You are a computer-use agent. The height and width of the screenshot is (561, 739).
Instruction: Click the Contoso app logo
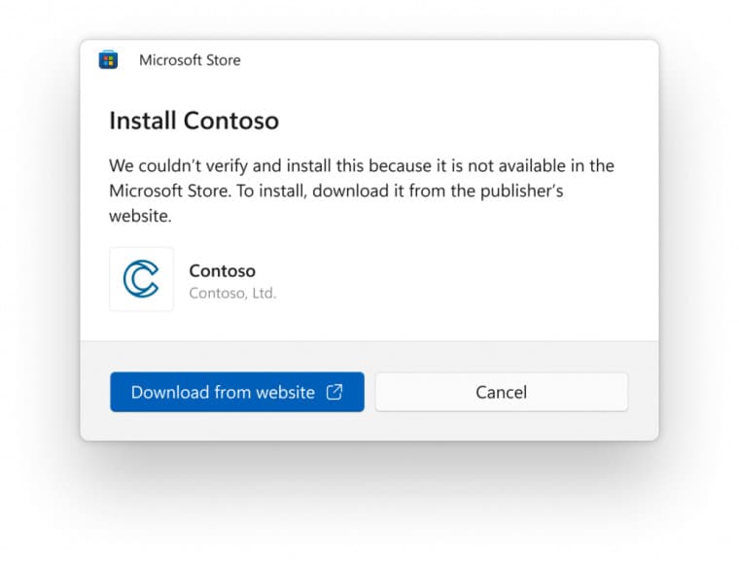[x=141, y=279]
